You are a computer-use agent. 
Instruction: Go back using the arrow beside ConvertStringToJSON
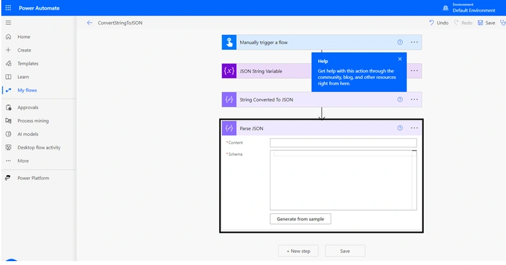coord(90,23)
